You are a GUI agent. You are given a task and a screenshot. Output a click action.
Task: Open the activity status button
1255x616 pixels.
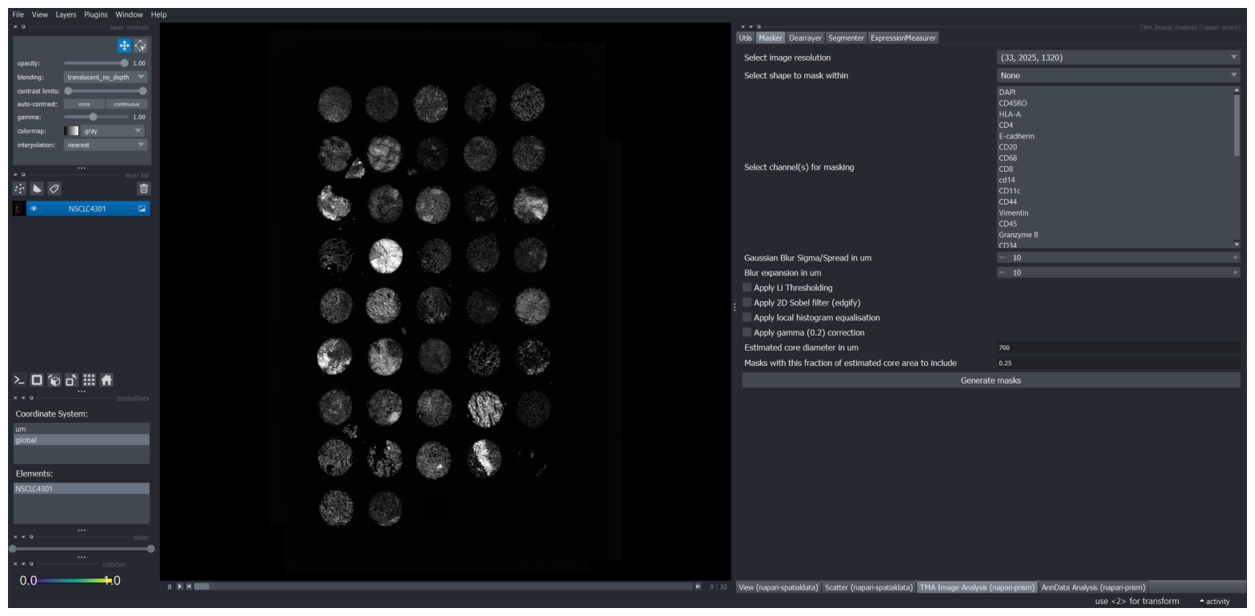point(1214,602)
